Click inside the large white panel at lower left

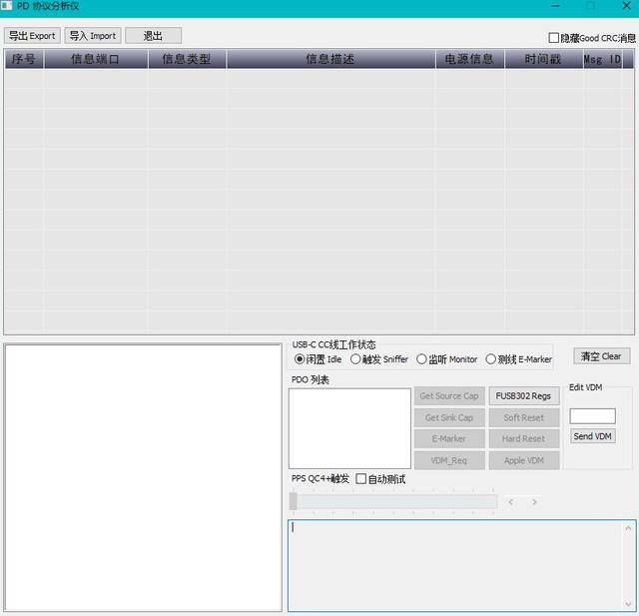click(x=143, y=477)
